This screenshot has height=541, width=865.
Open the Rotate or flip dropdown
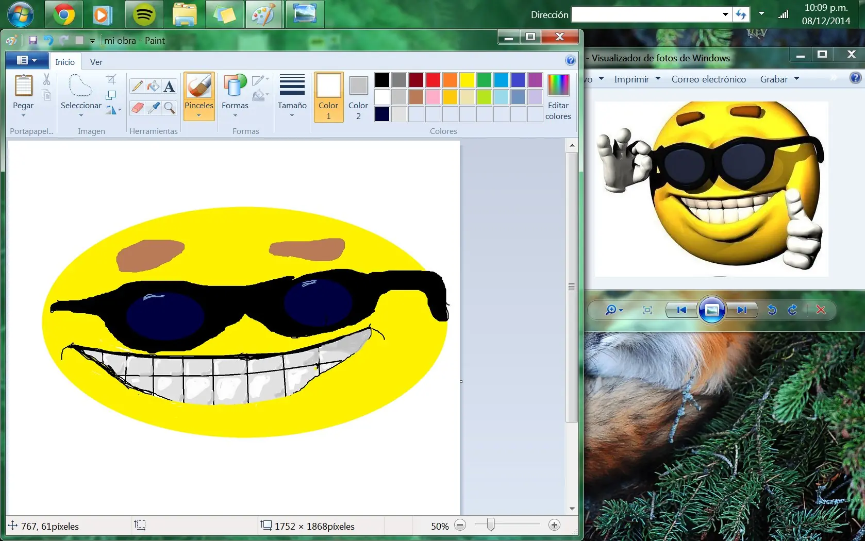click(114, 110)
